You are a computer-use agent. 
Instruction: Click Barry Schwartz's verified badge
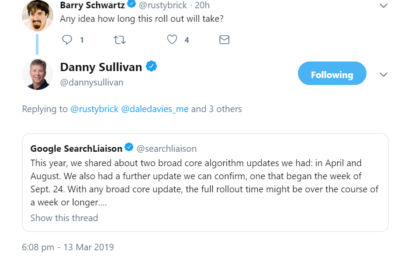point(131,5)
